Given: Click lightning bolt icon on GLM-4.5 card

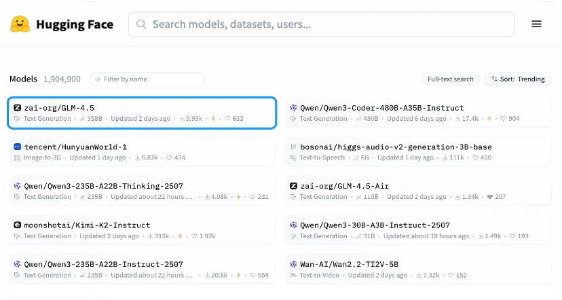Looking at the screenshot, I should pyautogui.click(x=213, y=118).
